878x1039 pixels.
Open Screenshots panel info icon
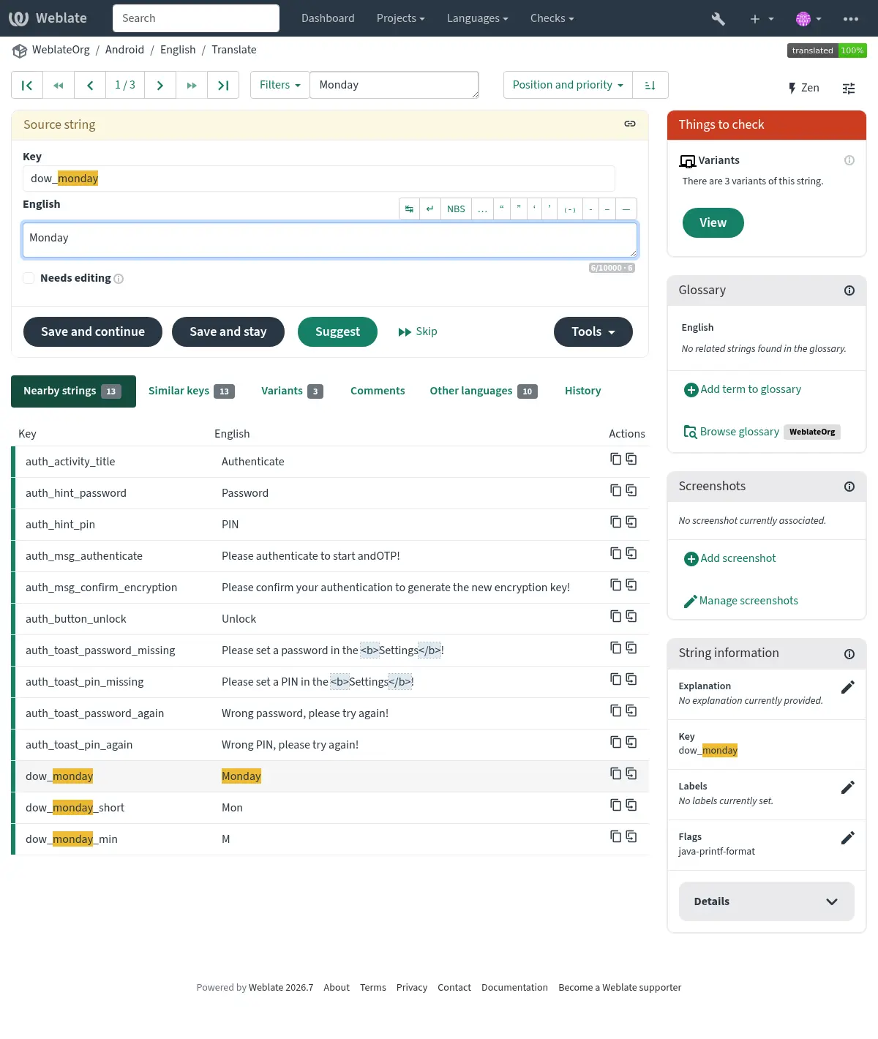click(x=849, y=487)
